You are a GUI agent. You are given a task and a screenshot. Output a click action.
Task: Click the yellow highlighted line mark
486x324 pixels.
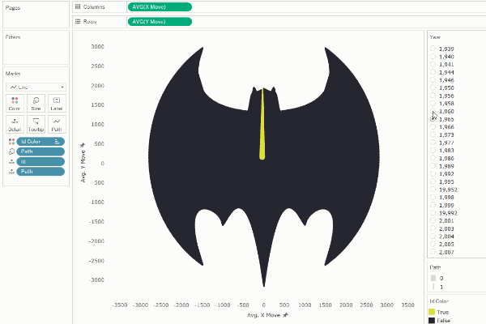pos(262,134)
